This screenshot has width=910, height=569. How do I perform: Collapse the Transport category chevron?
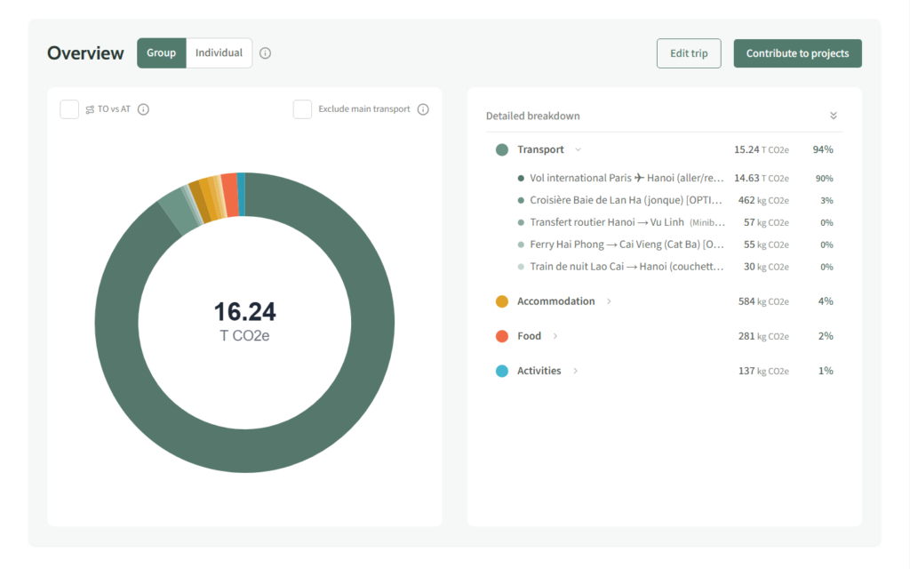point(578,149)
